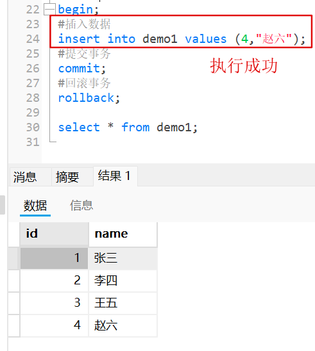Screen dimensions: 315x351
Task: Select id cell with value 4
Action: [x=55, y=325]
